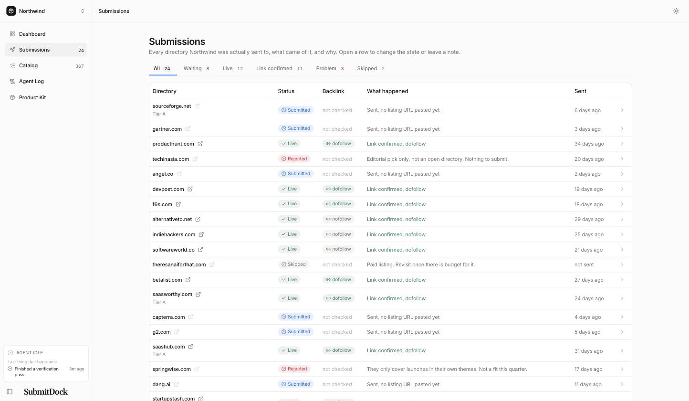
Task: Click 'Link confirmed, nofollow' for indiehackers.com
Action: (396, 234)
